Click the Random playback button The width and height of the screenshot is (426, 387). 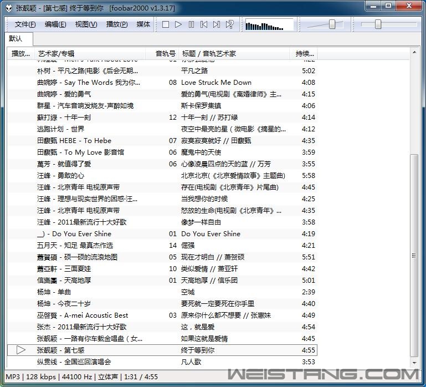[229, 24]
